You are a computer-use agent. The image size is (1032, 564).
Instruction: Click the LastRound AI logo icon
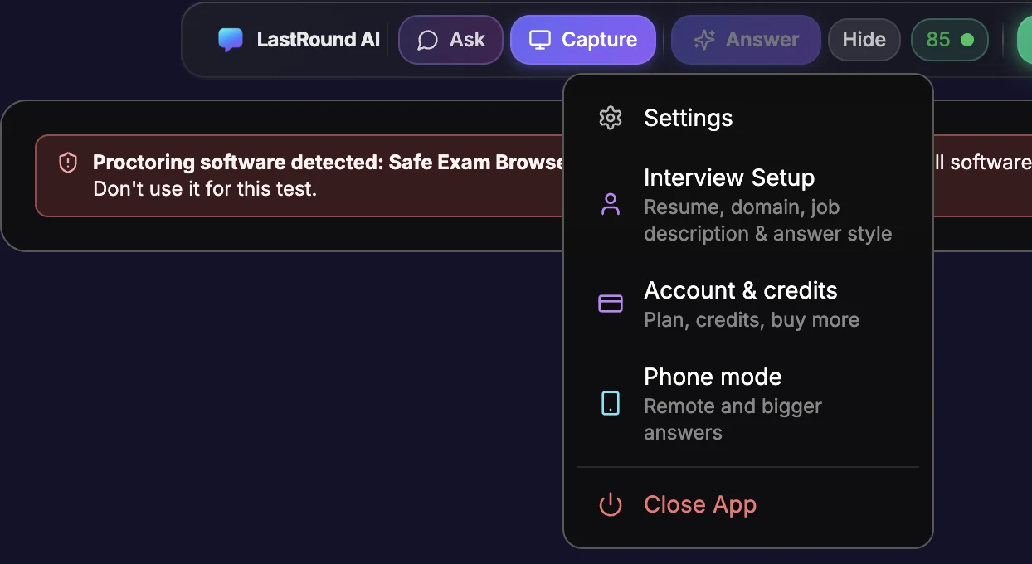coord(231,40)
